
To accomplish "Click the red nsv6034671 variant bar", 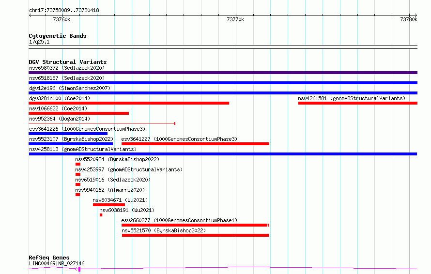I will pos(109,205).
